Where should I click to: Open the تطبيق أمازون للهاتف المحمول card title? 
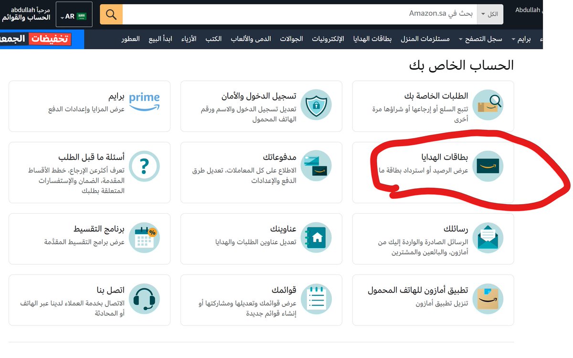[418, 291]
